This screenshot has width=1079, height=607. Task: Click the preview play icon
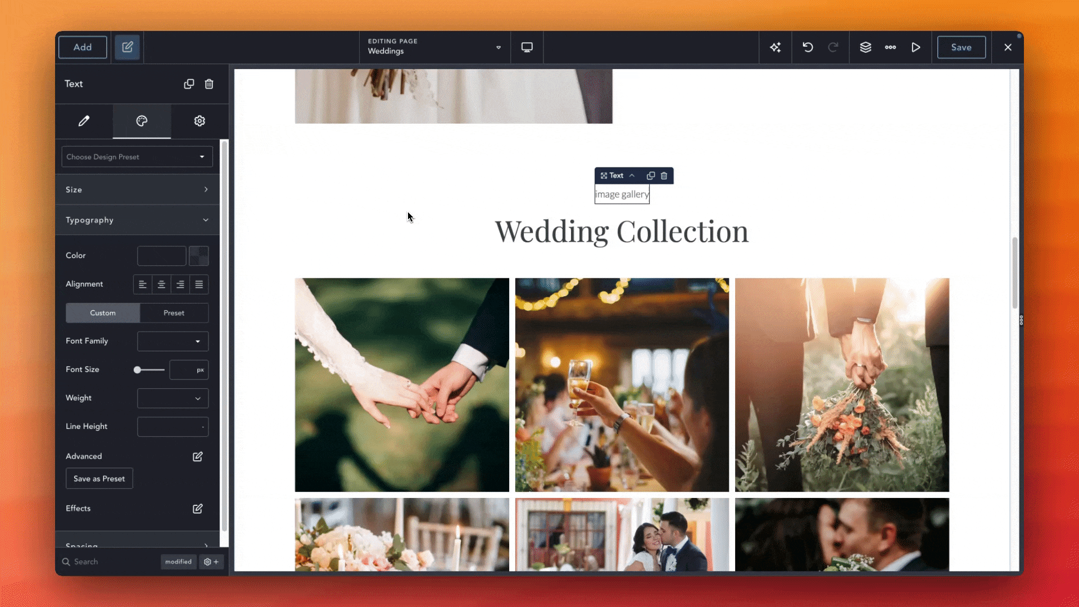pos(915,47)
